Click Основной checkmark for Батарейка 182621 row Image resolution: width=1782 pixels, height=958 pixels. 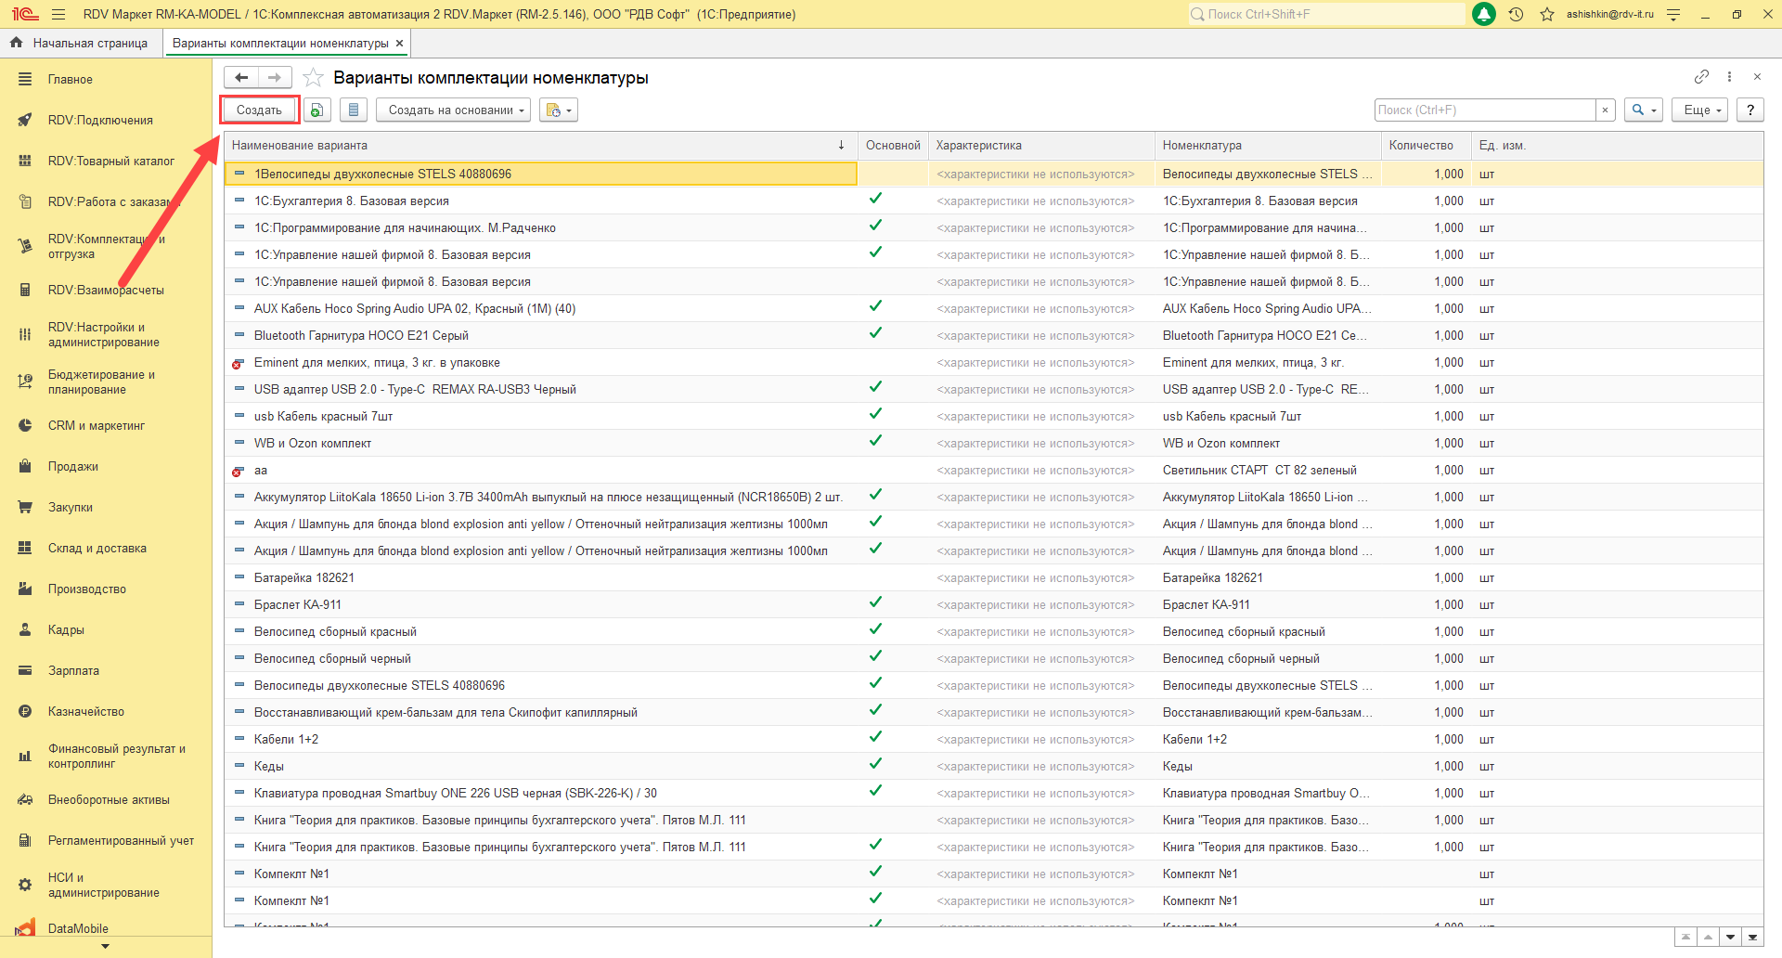(875, 578)
